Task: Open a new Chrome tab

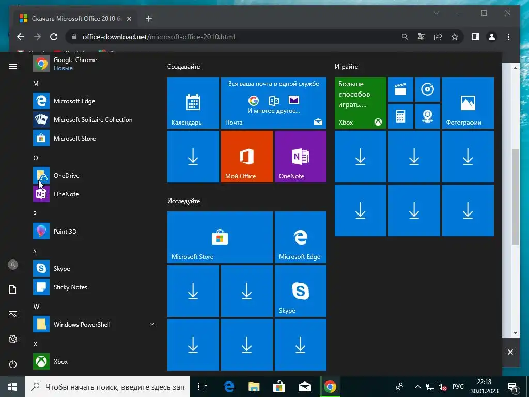Action: [149, 19]
